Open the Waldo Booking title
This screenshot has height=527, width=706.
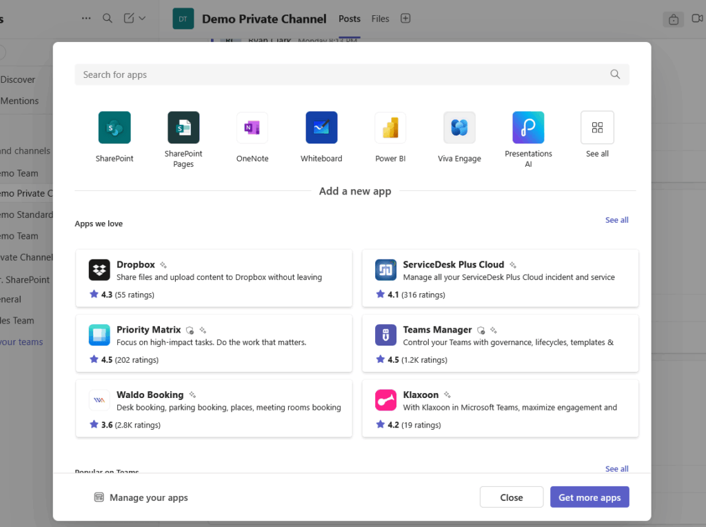click(150, 395)
